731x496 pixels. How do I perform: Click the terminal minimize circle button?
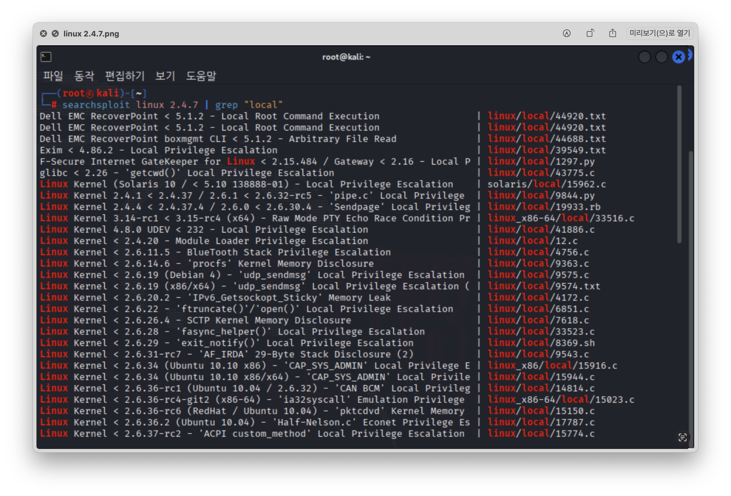pyautogui.click(x=645, y=57)
